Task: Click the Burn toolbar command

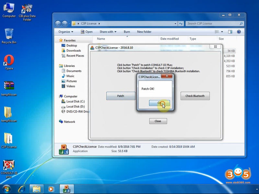Action: (x=127, y=32)
